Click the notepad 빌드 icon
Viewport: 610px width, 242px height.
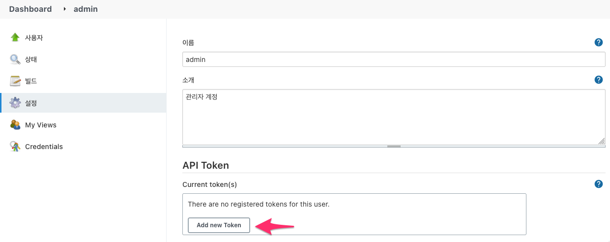15,81
